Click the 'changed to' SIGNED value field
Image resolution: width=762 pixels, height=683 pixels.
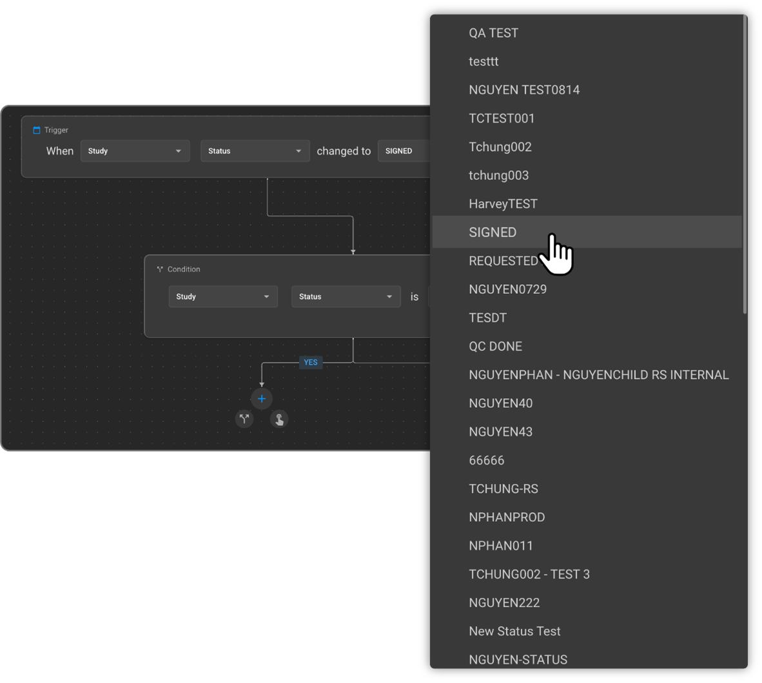404,151
